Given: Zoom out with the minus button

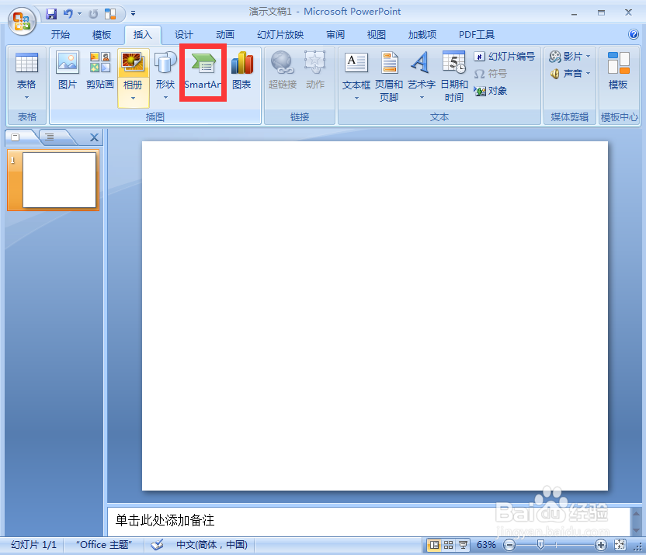Looking at the screenshot, I should point(509,545).
